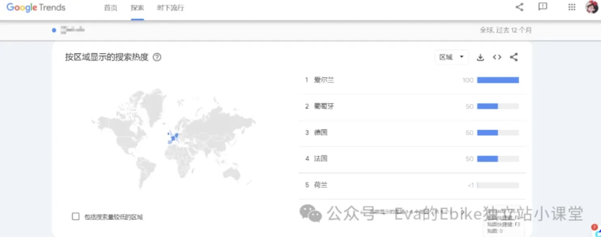Go to the 首页 tab
601x237 pixels.
click(x=110, y=8)
